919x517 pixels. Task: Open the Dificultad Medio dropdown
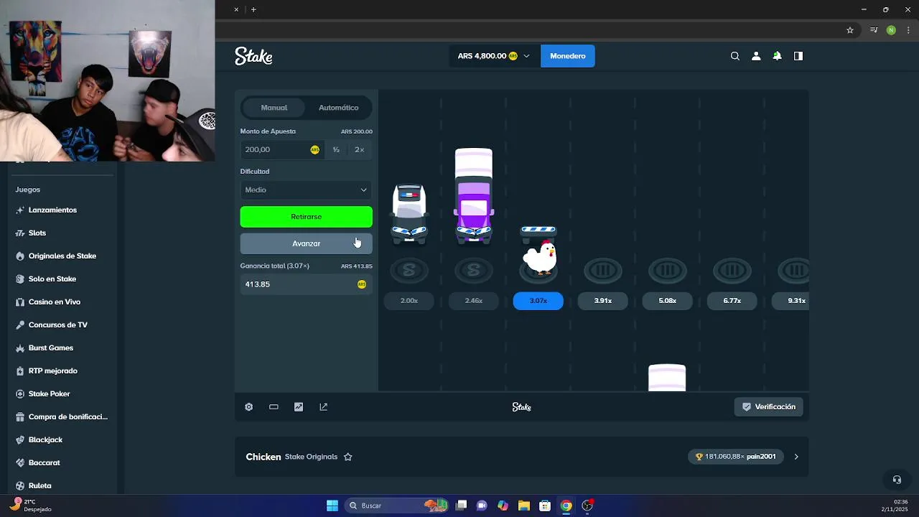[x=306, y=190]
